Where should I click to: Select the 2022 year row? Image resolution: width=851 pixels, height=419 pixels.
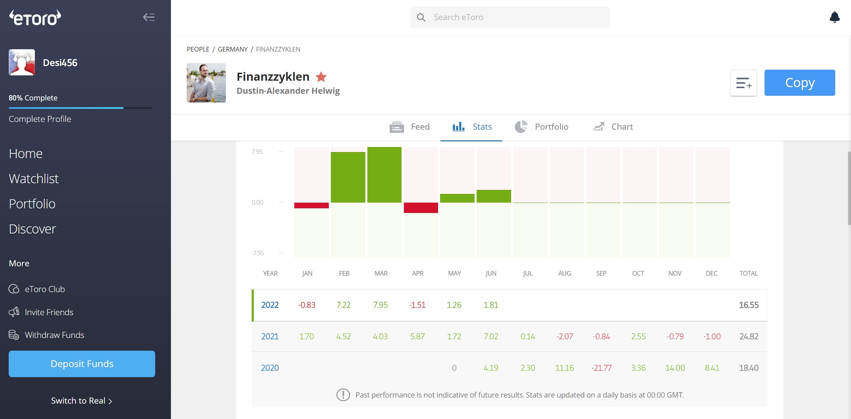coord(509,305)
